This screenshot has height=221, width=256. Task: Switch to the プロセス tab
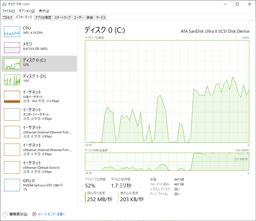pyautogui.click(x=7, y=17)
